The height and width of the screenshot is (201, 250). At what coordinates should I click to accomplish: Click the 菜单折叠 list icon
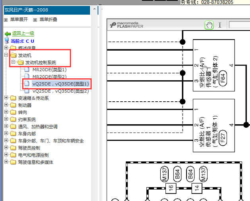click(35, 20)
